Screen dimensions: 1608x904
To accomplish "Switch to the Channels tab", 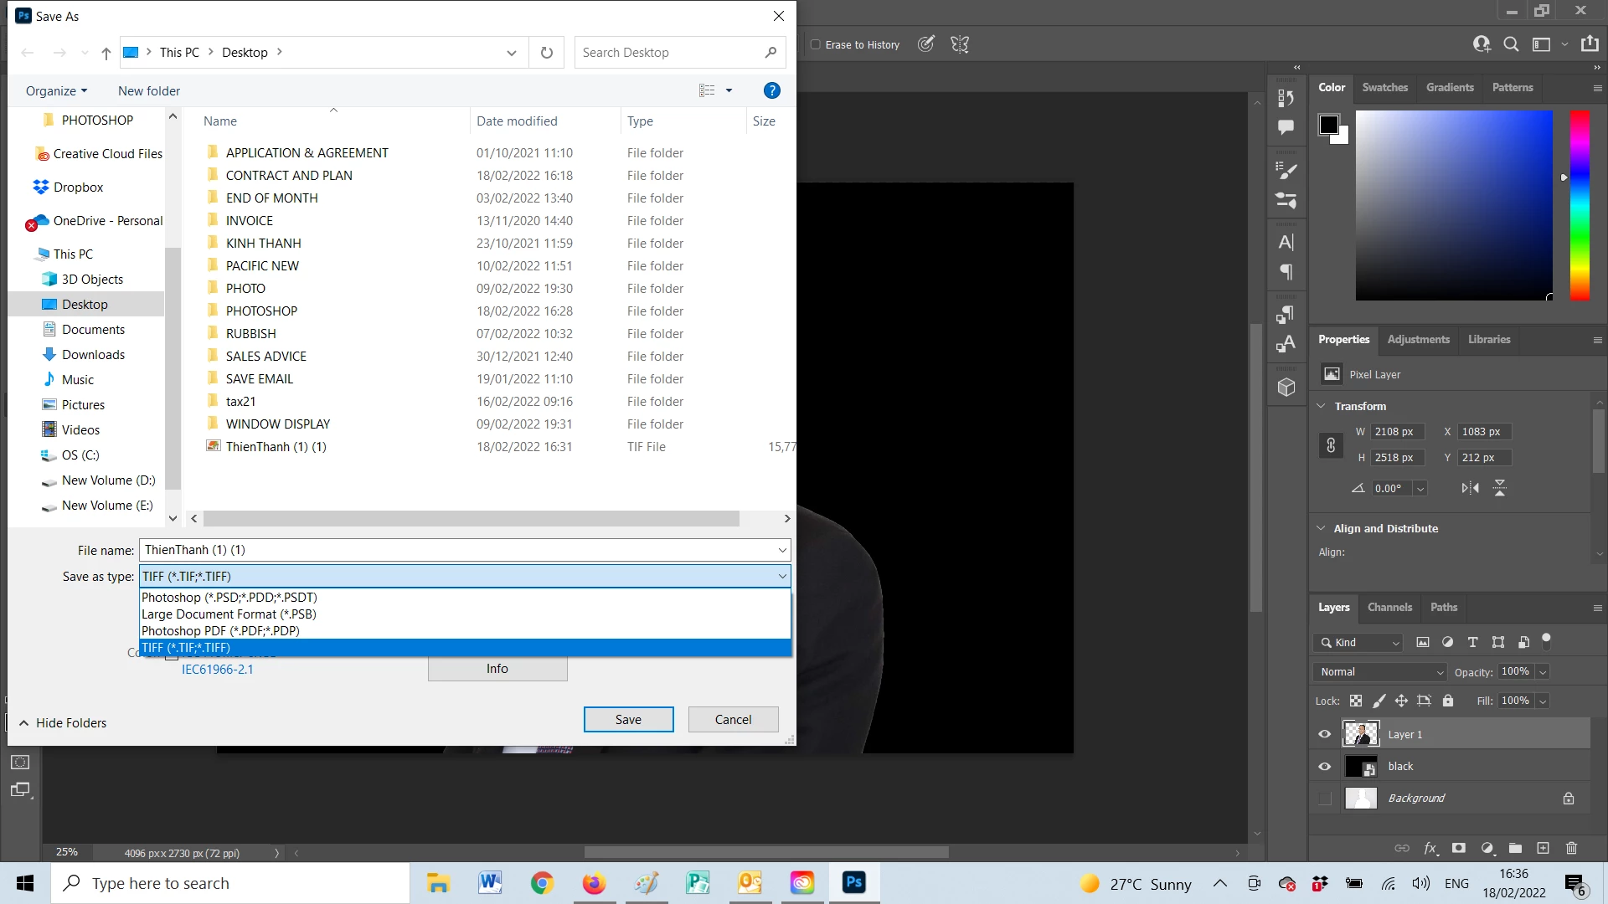I will (x=1389, y=607).
